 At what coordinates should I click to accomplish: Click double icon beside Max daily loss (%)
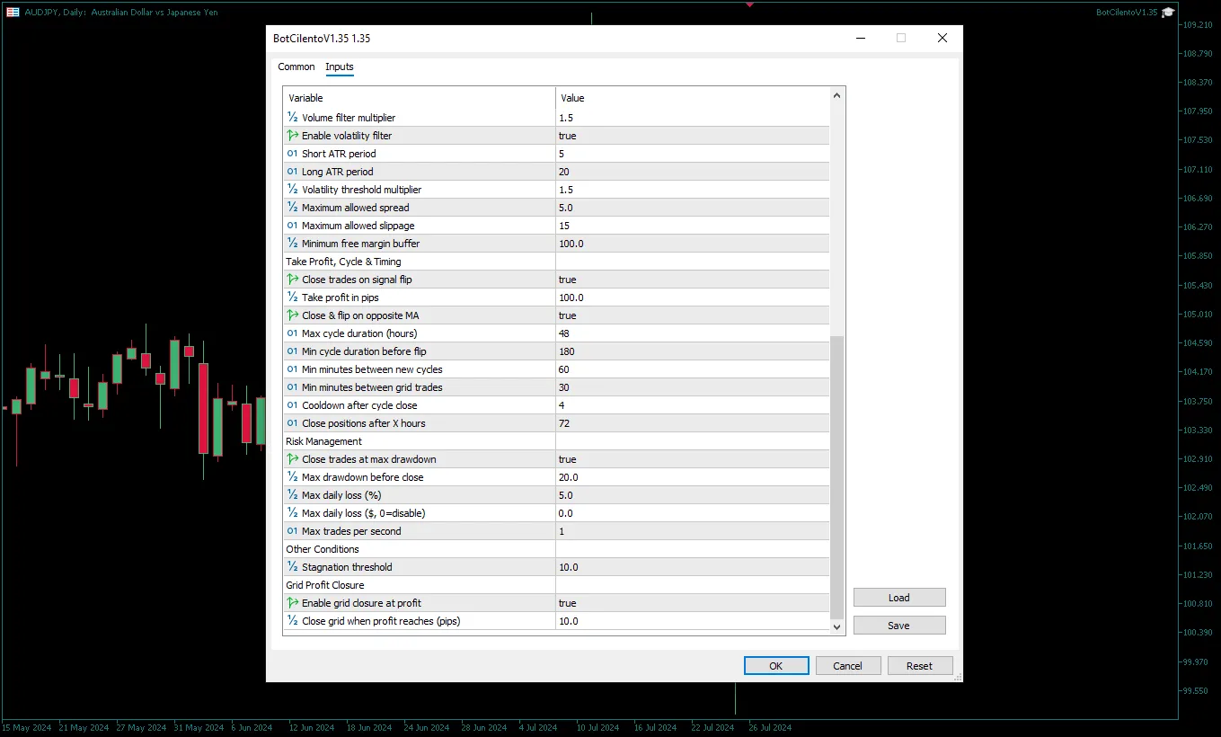pyautogui.click(x=292, y=495)
